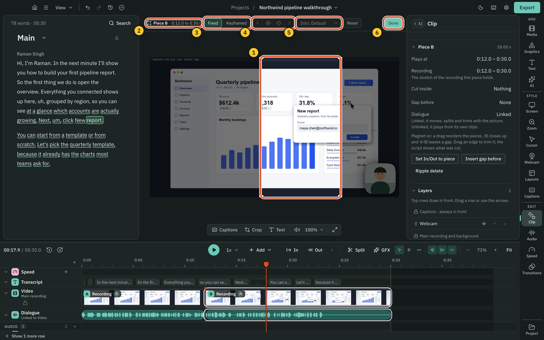
Task: Open the Audio edit panel
Action: coord(532,235)
